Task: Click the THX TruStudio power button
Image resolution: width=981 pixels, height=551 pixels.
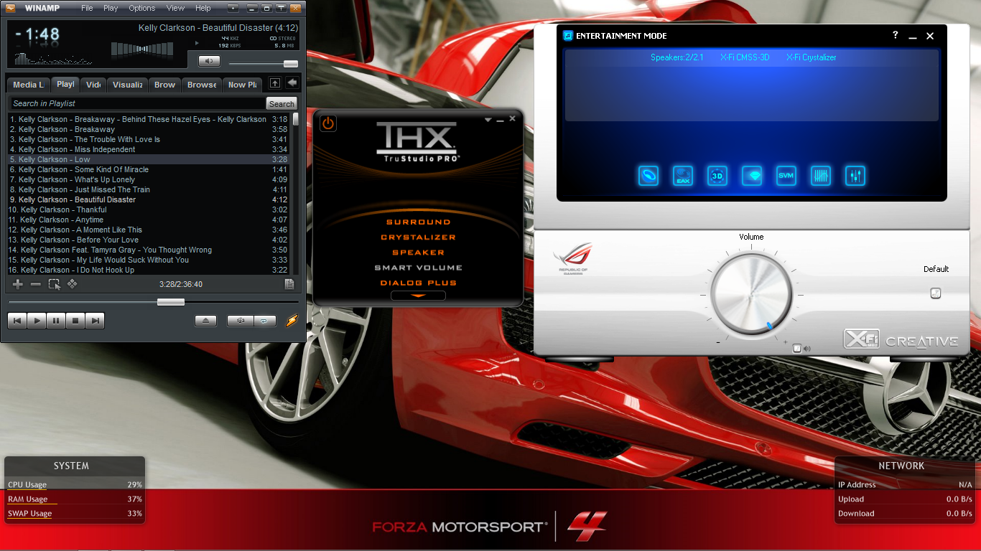Action: pos(328,123)
